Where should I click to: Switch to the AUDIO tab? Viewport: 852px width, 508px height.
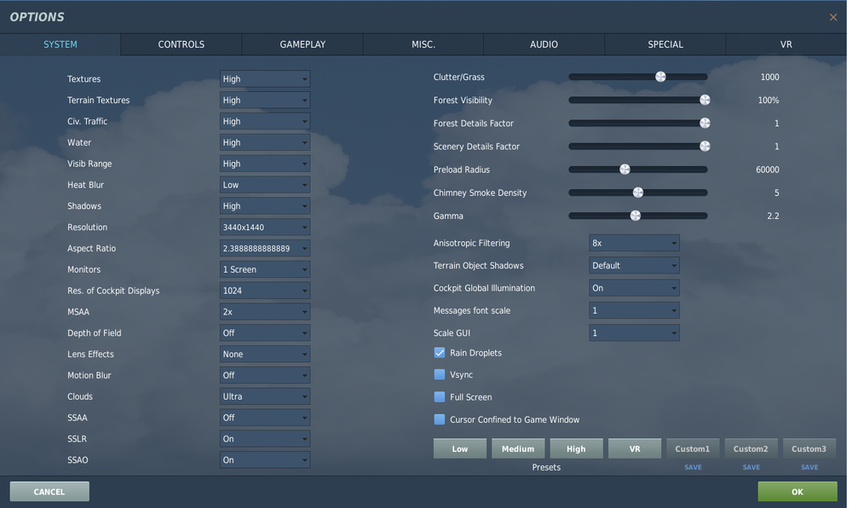point(544,44)
